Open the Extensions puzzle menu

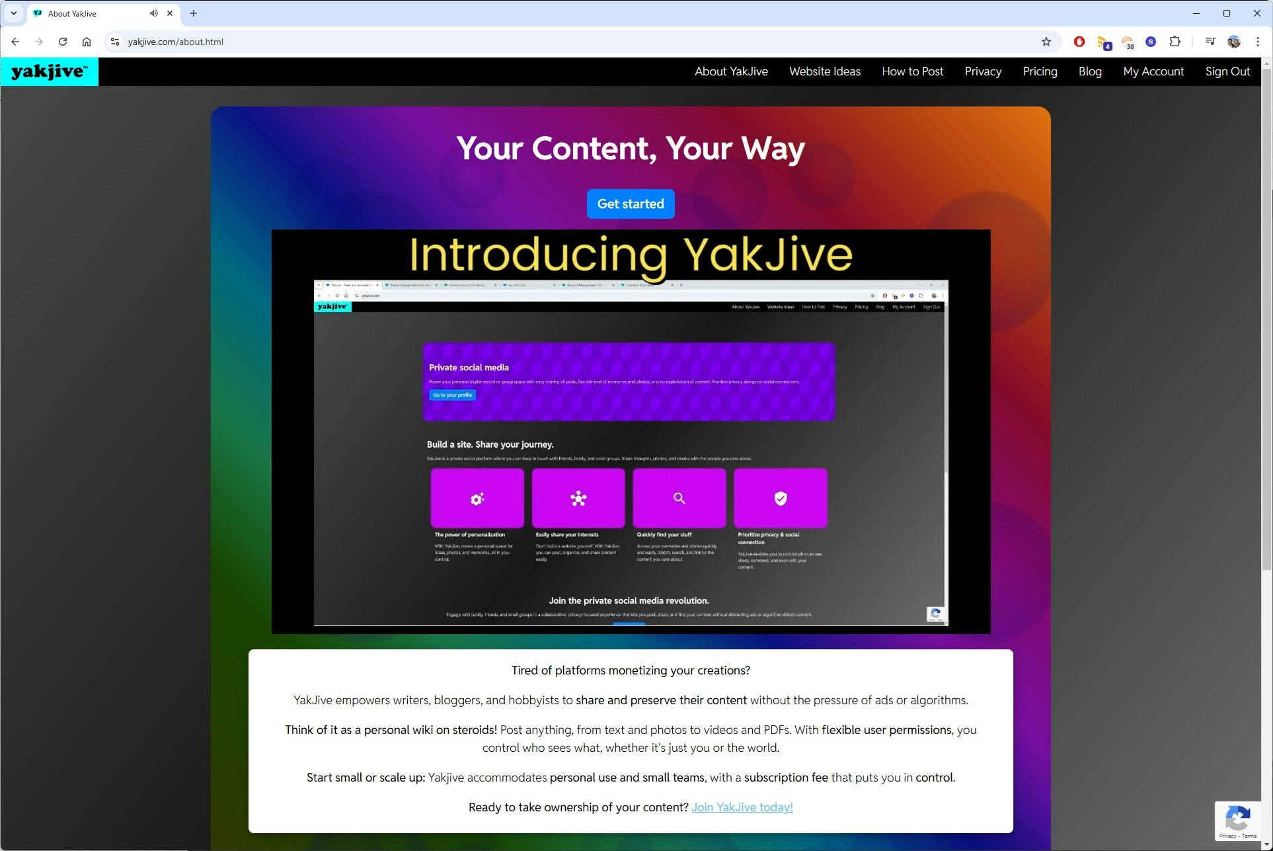(x=1175, y=42)
